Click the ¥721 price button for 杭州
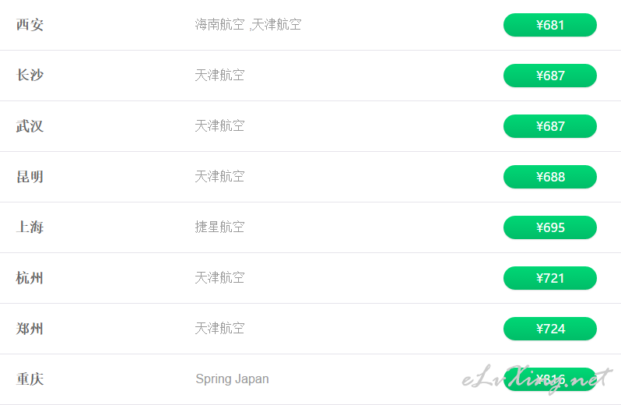This screenshot has height=405, width=621. (x=549, y=278)
